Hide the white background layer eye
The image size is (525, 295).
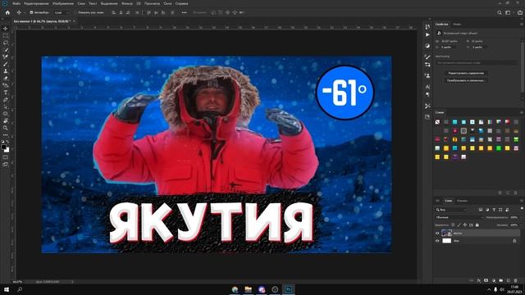(x=437, y=241)
